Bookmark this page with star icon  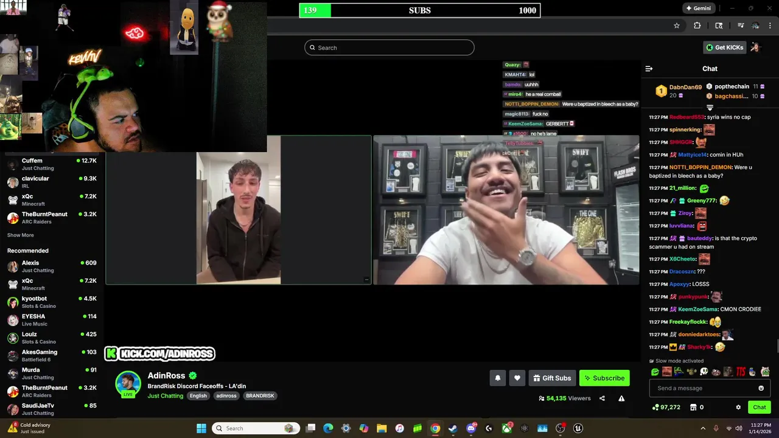[x=676, y=26]
